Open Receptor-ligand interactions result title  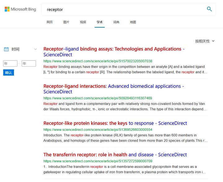tap(114, 89)
